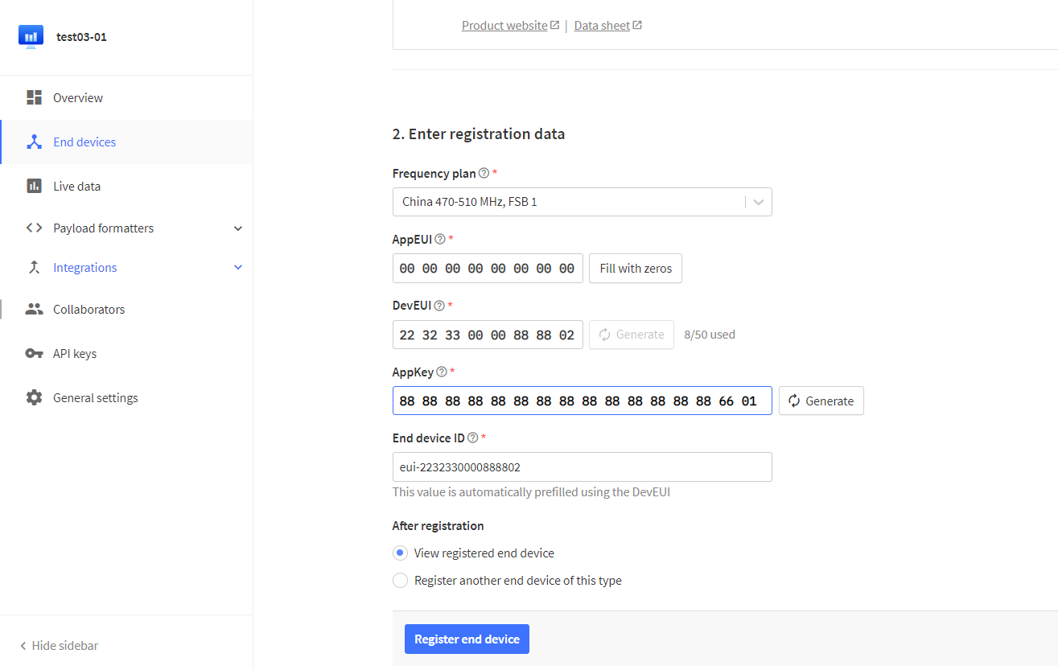
Task: Select Register another end device option
Action: [x=401, y=581]
